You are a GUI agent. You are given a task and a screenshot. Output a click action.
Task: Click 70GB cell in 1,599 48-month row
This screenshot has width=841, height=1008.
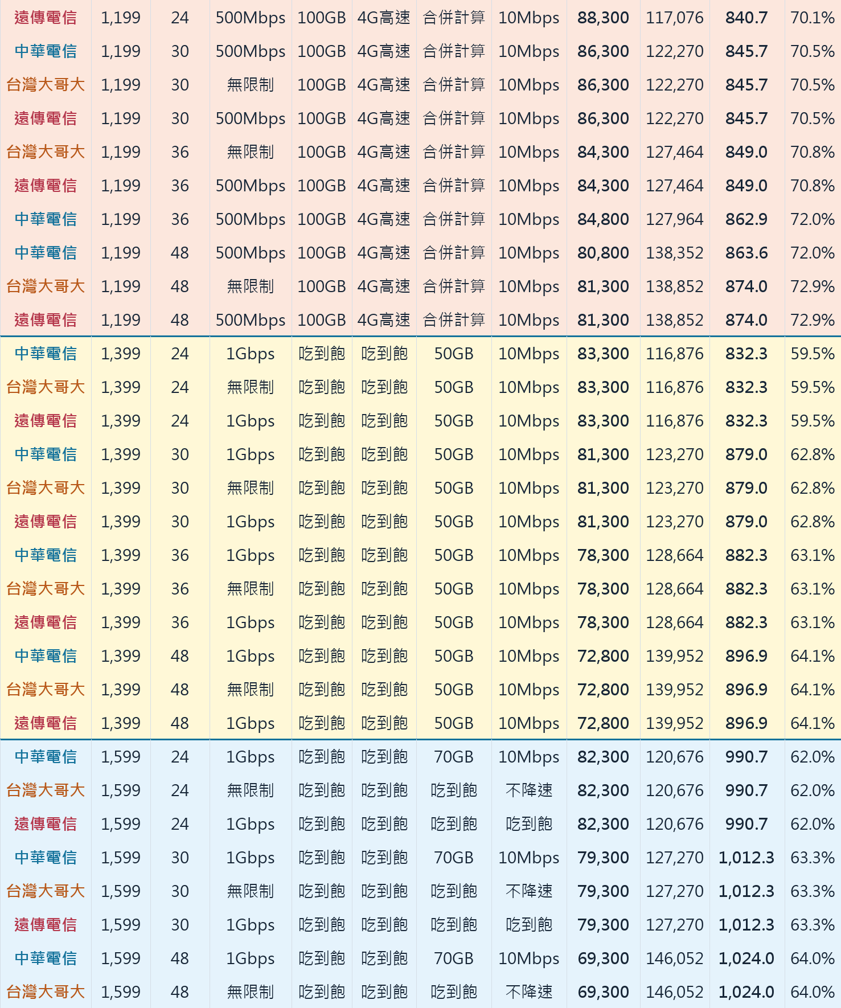(x=454, y=958)
